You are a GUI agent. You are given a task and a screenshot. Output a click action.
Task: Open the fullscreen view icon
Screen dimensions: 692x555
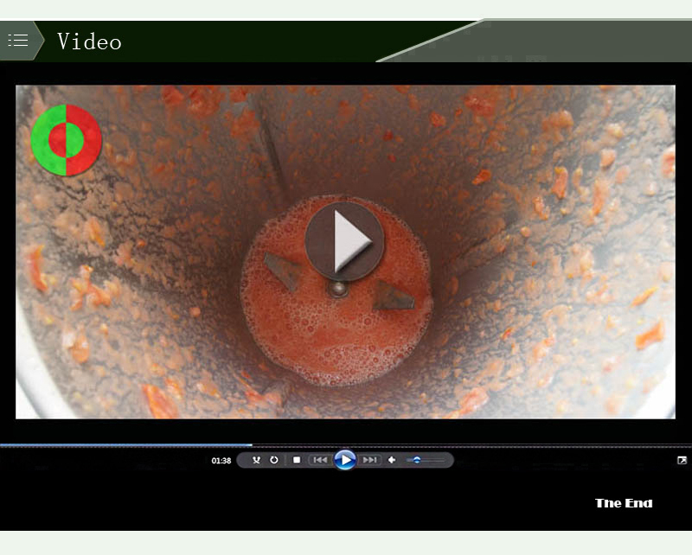click(682, 460)
